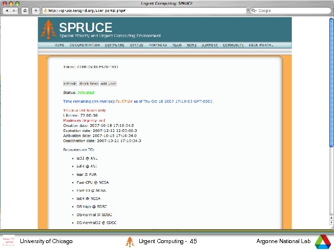Open the PARTNERS nav item
The image size is (334, 250).
158,45
